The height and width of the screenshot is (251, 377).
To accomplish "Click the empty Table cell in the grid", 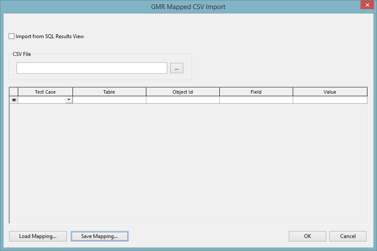I will [x=109, y=100].
